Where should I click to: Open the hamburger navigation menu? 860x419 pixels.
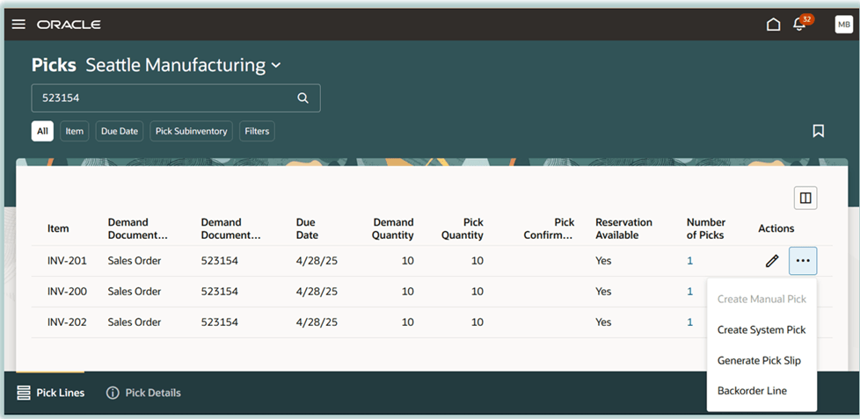[x=18, y=24]
